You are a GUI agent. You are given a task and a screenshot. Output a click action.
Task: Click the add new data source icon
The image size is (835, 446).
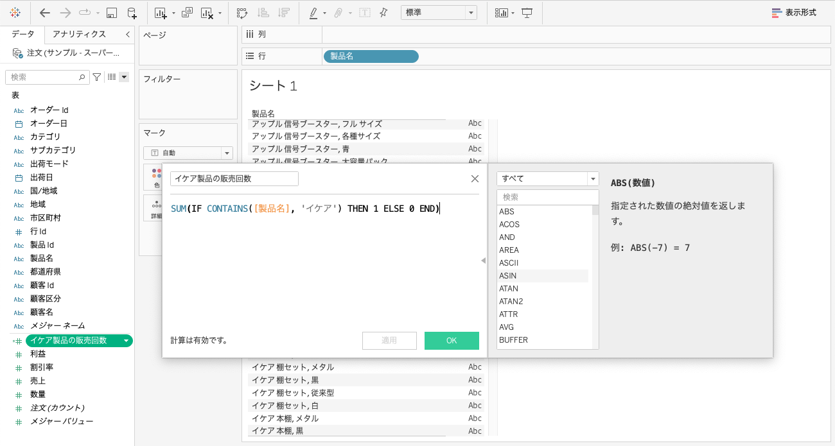[x=132, y=12]
